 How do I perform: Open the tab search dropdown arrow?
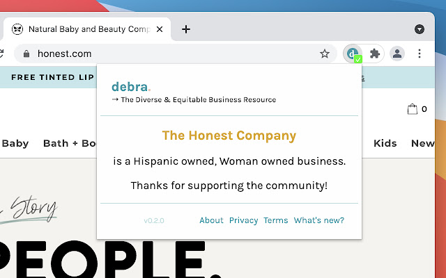click(x=420, y=29)
